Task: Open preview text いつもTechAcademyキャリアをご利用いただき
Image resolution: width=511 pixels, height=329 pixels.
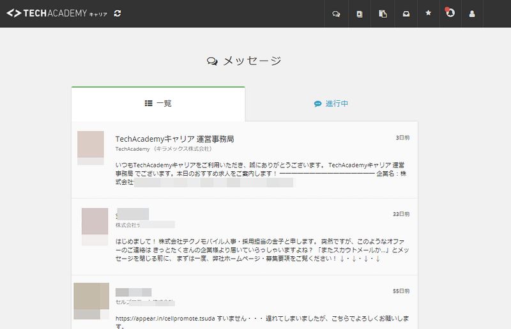Action: [x=261, y=174]
